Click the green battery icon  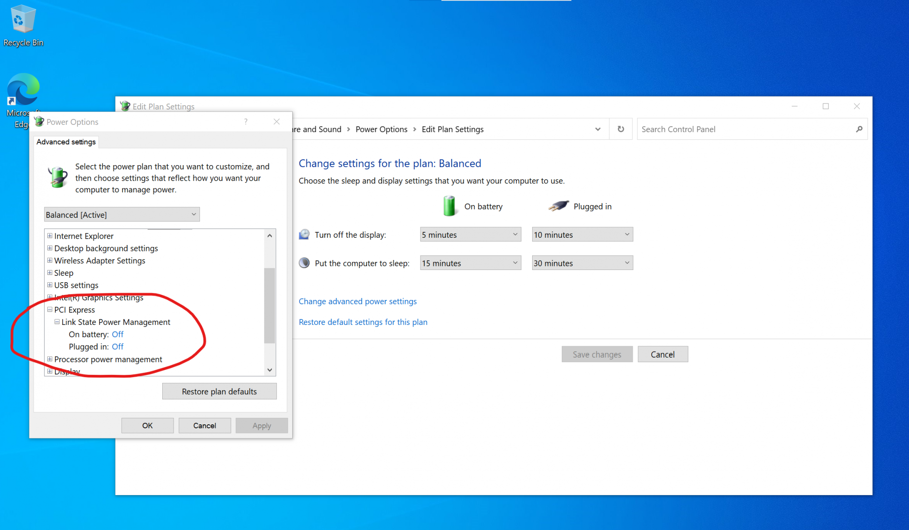449,206
